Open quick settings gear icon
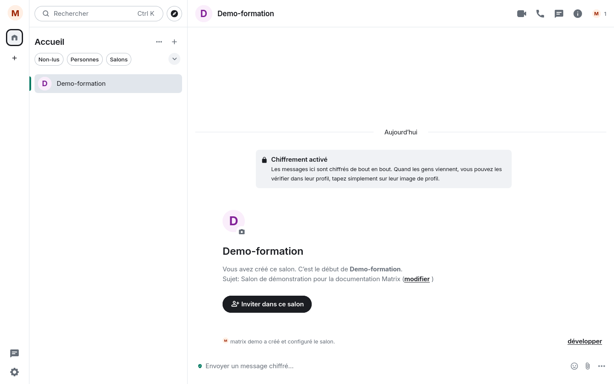Image resolution: width=614 pixels, height=384 pixels. [14, 372]
